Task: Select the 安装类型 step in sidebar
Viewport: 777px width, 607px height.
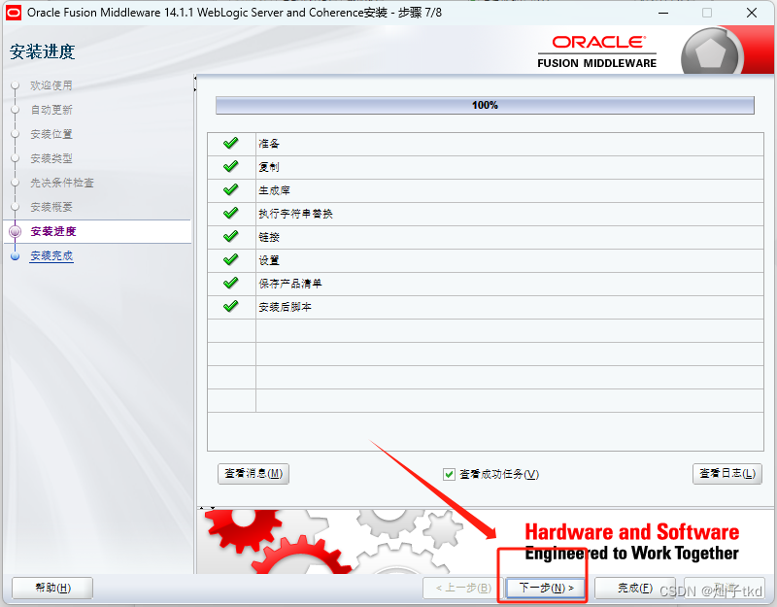Action: (x=51, y=158)
